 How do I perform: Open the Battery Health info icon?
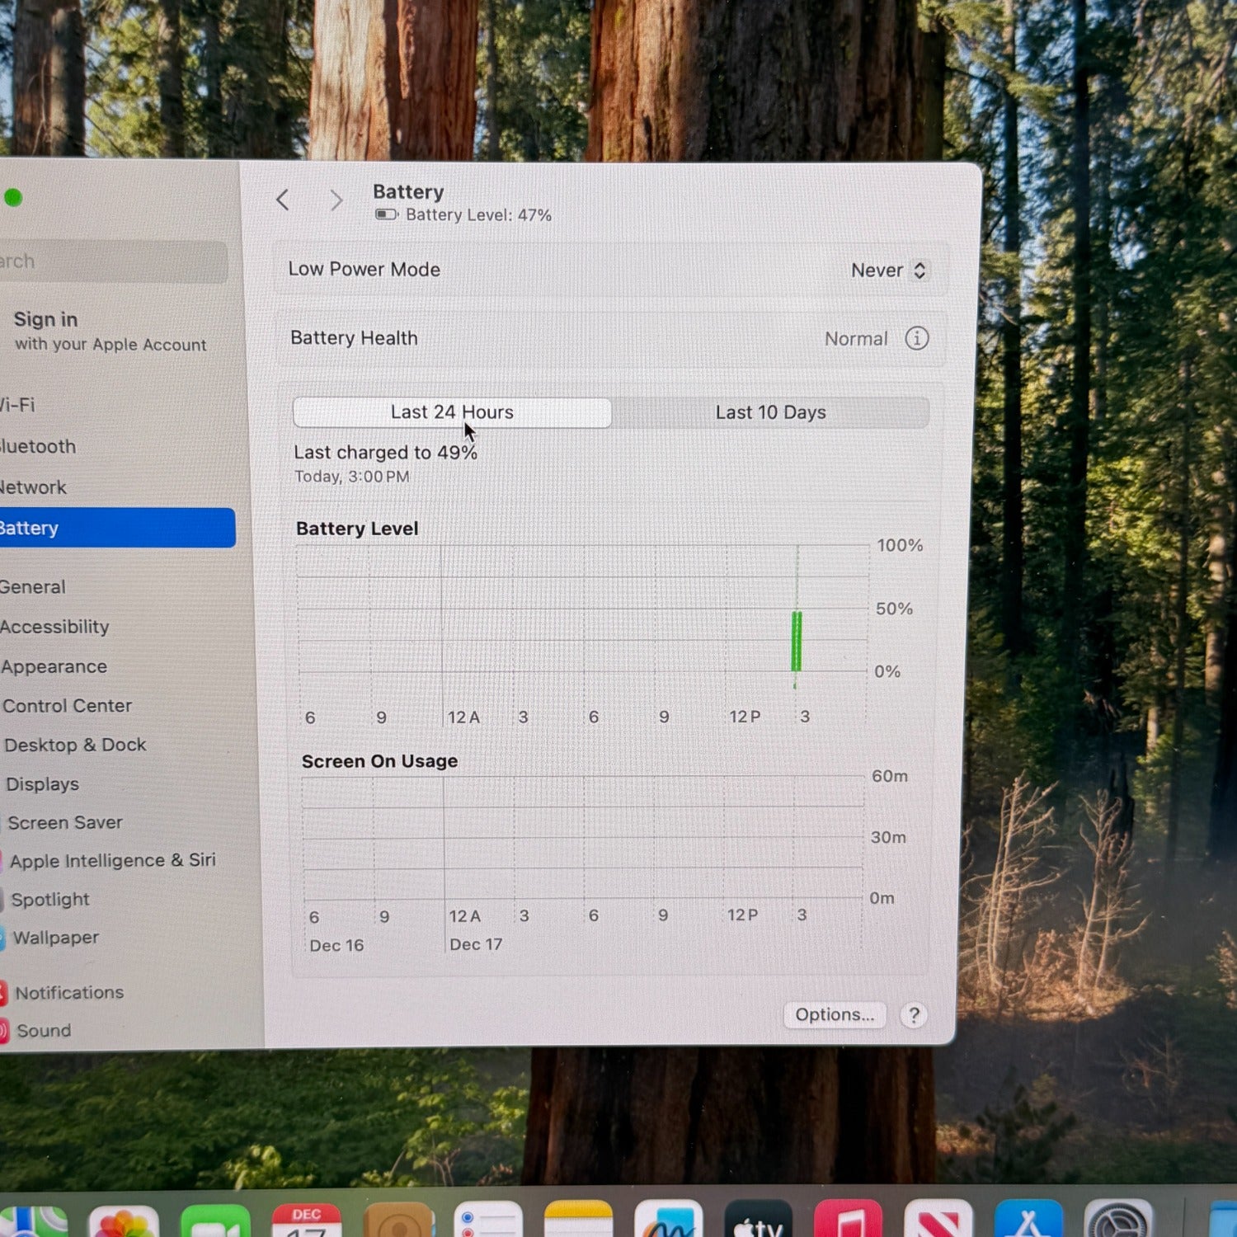(916, 338)
